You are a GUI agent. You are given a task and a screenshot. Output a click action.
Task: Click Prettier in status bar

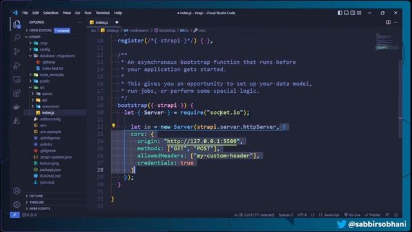click(x=373, y=215)
